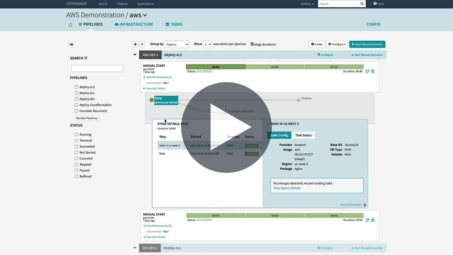453x255 pixels.
Task: Open Projects in the top navigation
Action: [x=122, y=4]
